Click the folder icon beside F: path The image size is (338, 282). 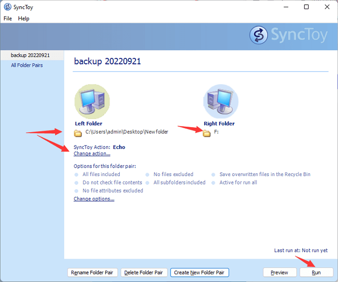coord(207,133)
